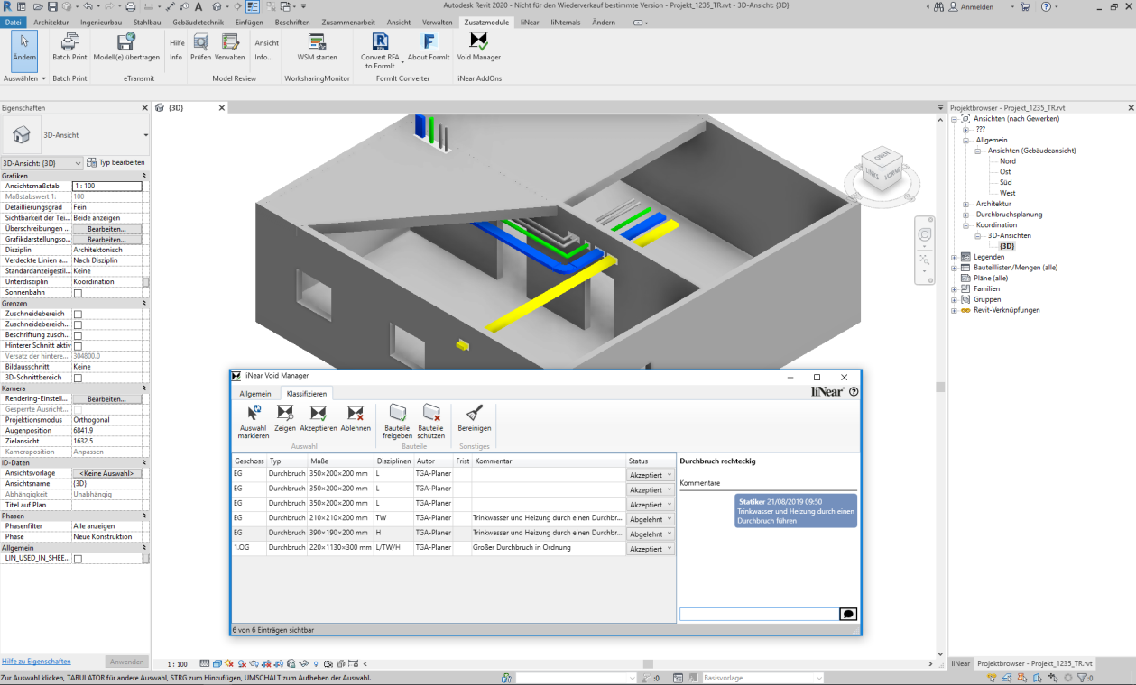Click the text A icon in quick access toolbar
Image resolution: width=1136 pixels, height=685 pixels.
coord(198,6)
